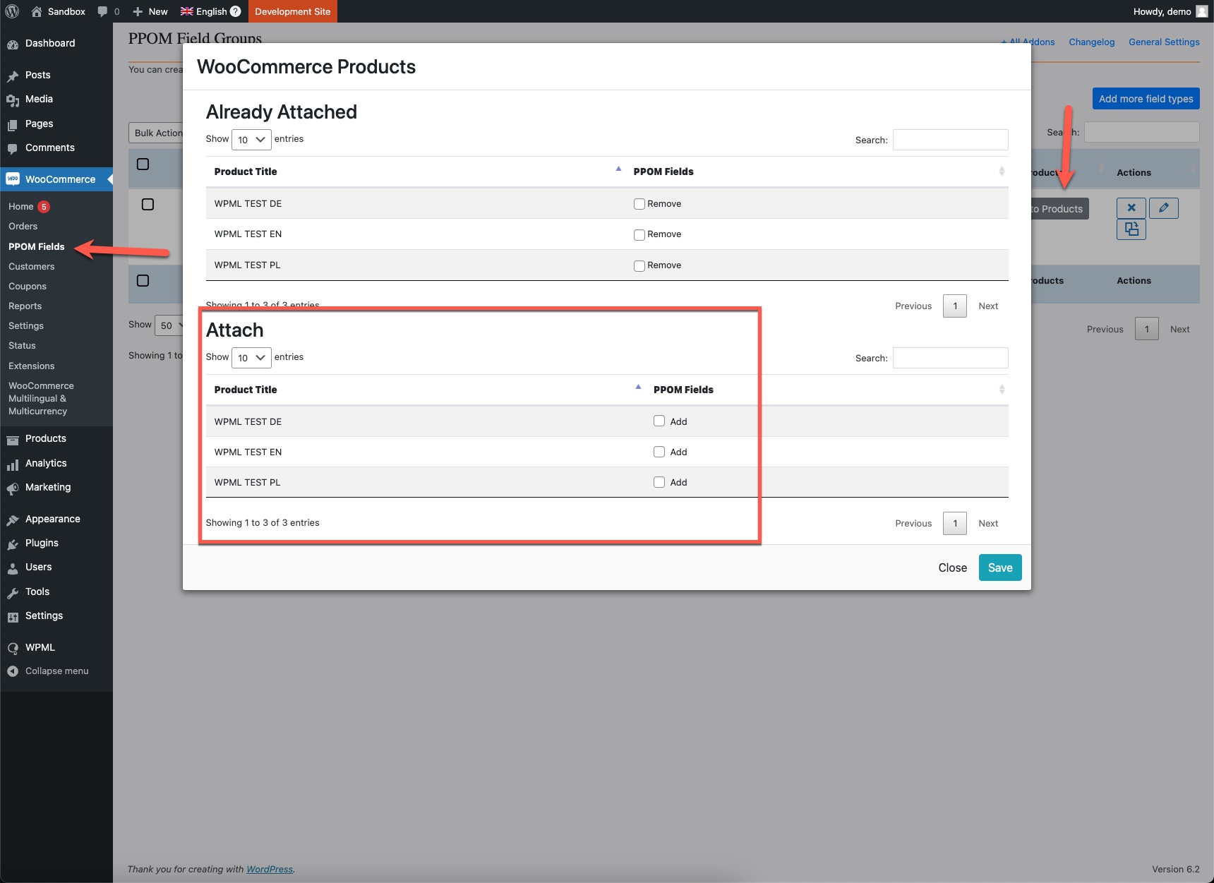Open Bulk Action dropdown behind the modal
Image resolution: width=1214 pixels, height=883 pixels.
tap(156, 133)
